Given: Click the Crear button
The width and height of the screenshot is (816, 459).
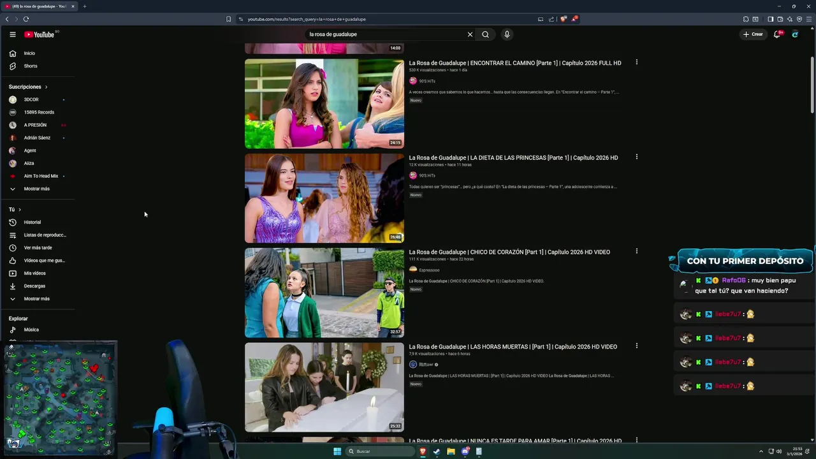Looking at the screenshot, I should pyautogui.click(x=753, y=34).
